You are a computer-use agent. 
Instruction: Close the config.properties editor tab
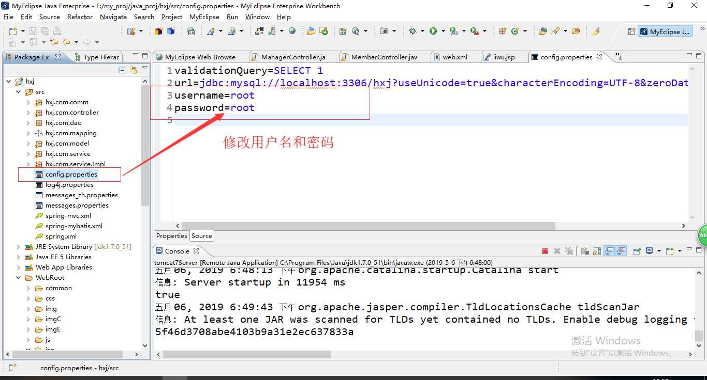click(599, 57)
